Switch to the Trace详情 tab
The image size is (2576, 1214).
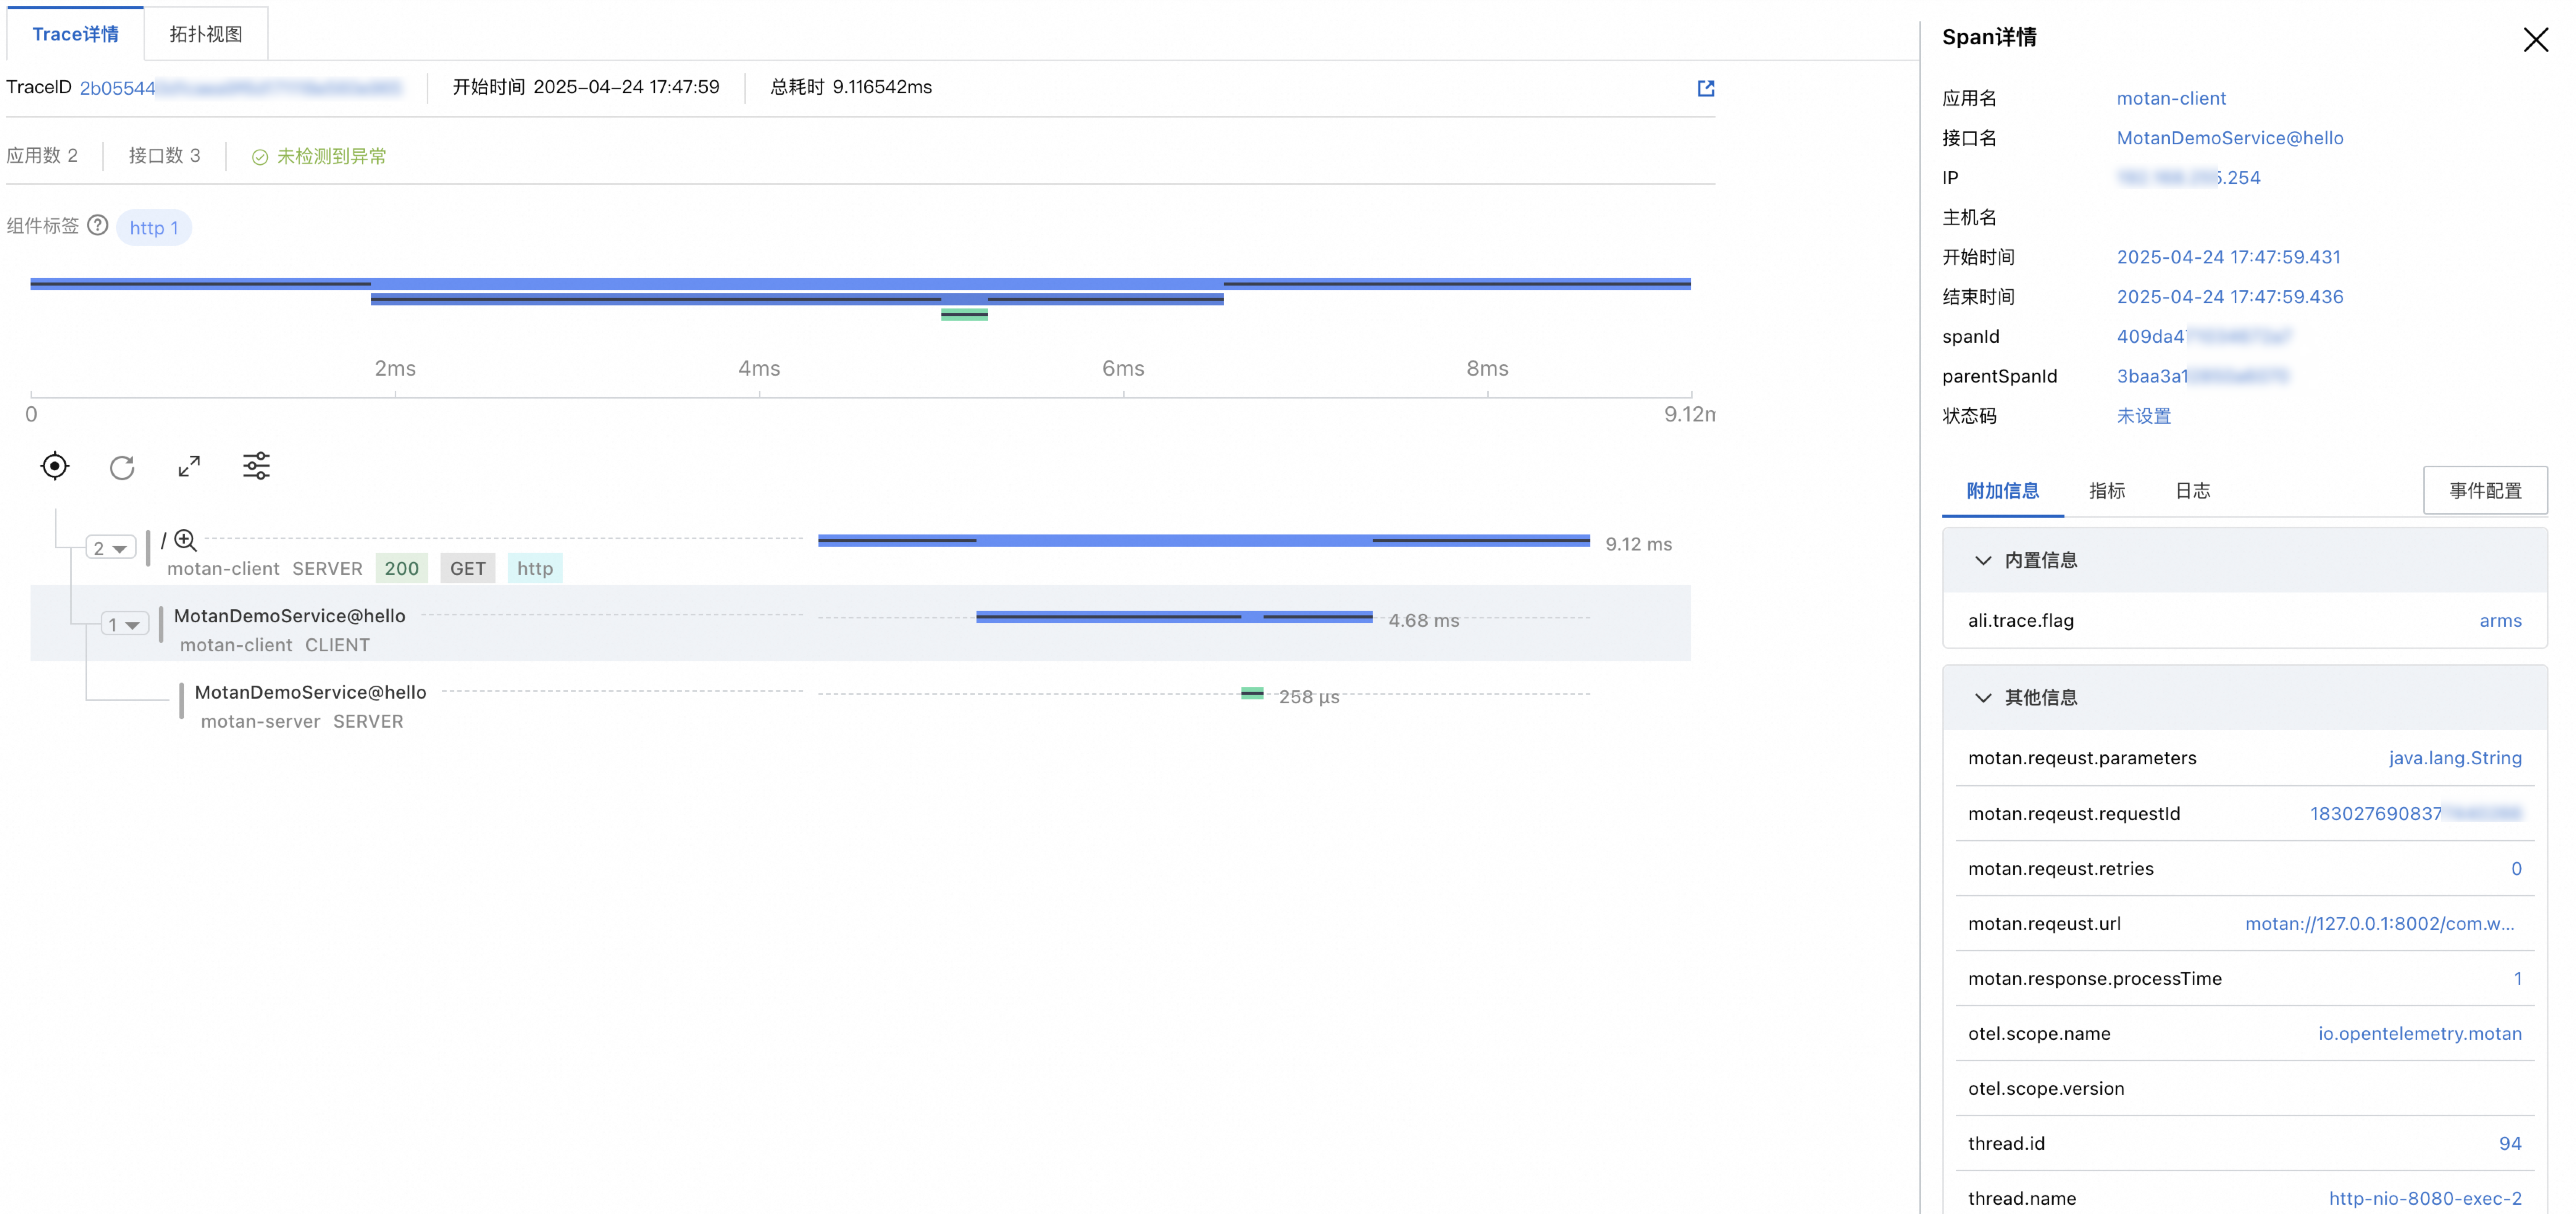[x=75, y=34]
